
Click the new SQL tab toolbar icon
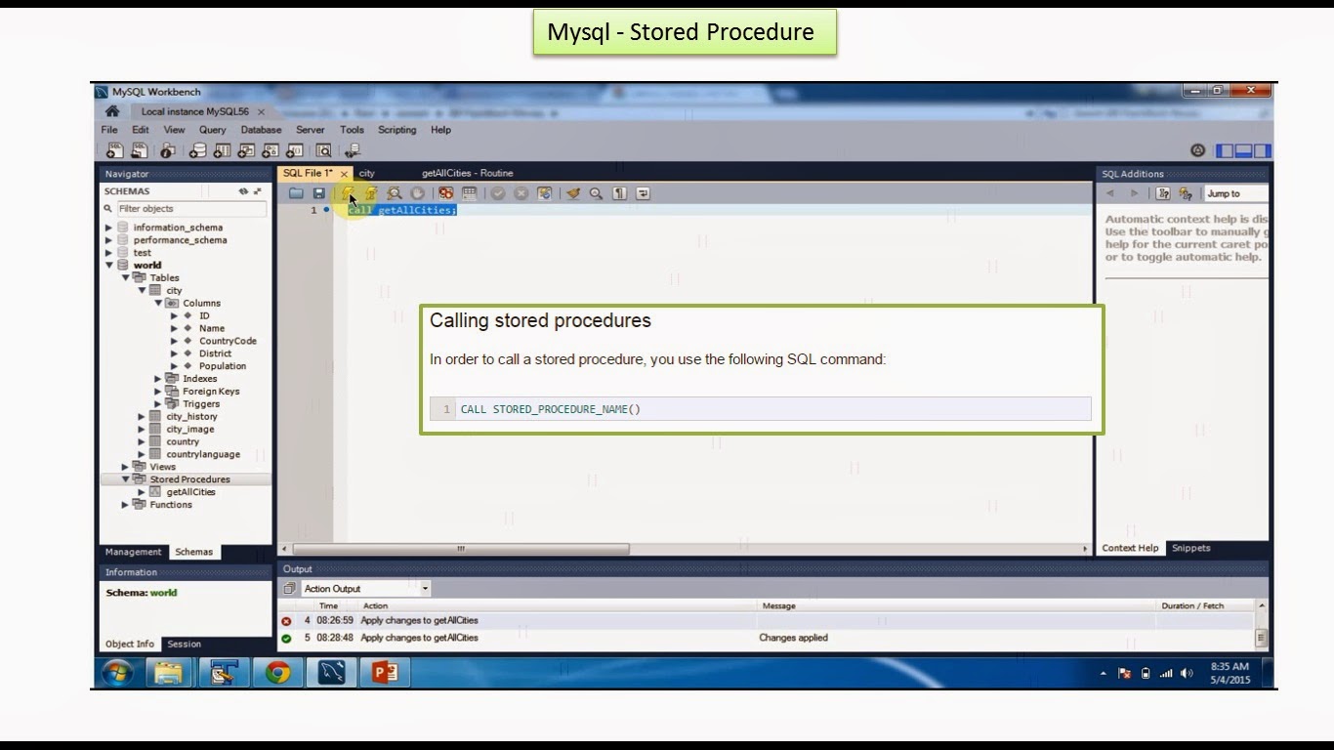[115, 150]
